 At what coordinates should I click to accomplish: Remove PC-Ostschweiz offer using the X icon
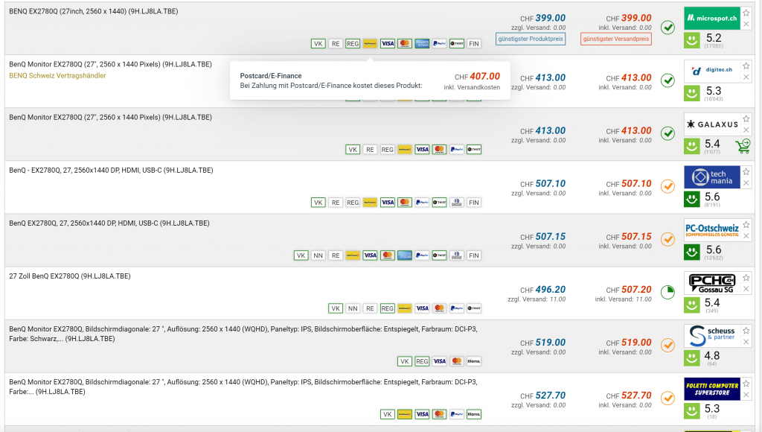coord(746,236)
